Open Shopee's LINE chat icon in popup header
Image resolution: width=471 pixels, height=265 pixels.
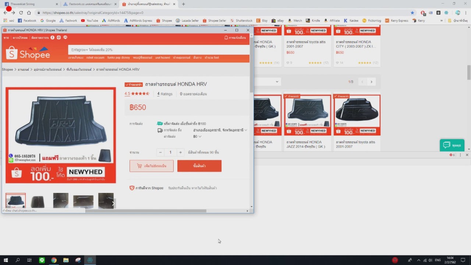click(x=65, y=38)
